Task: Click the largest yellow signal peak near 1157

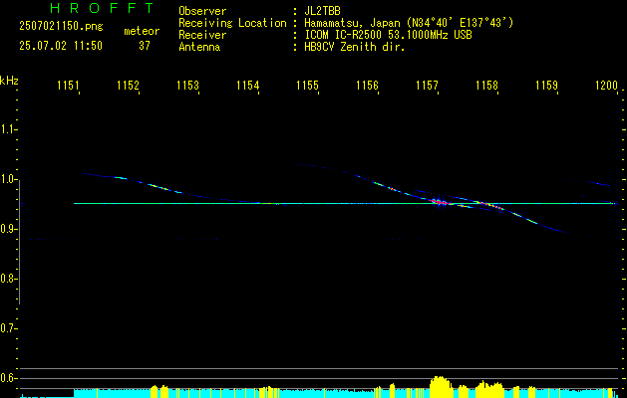Action: (441, 387)
